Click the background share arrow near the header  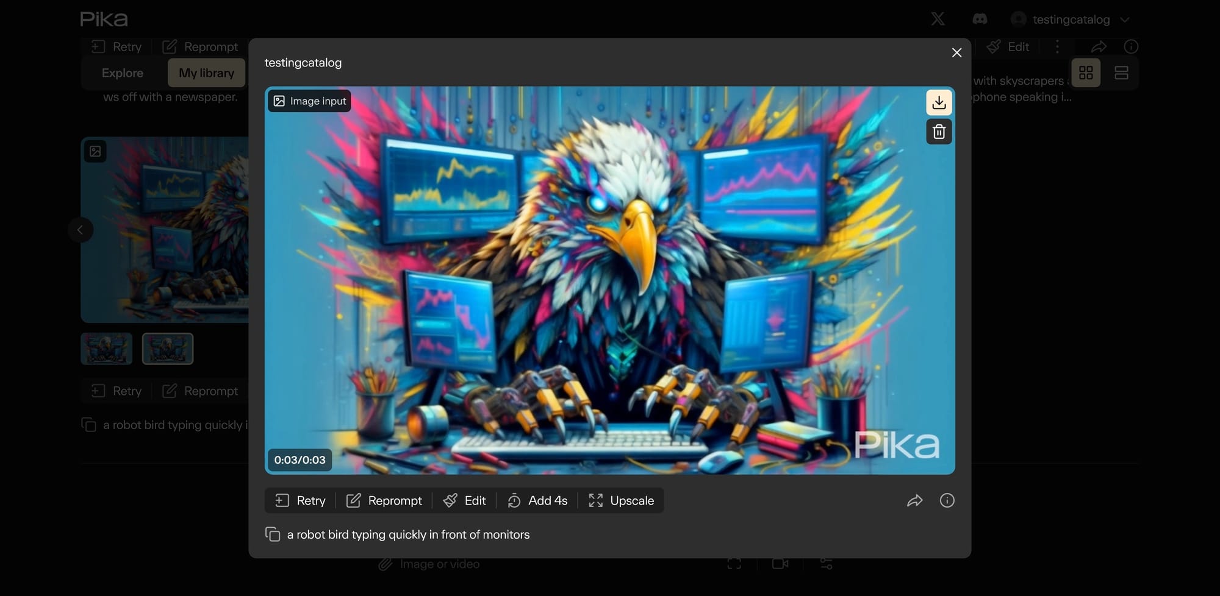(x=1099, y=47)
